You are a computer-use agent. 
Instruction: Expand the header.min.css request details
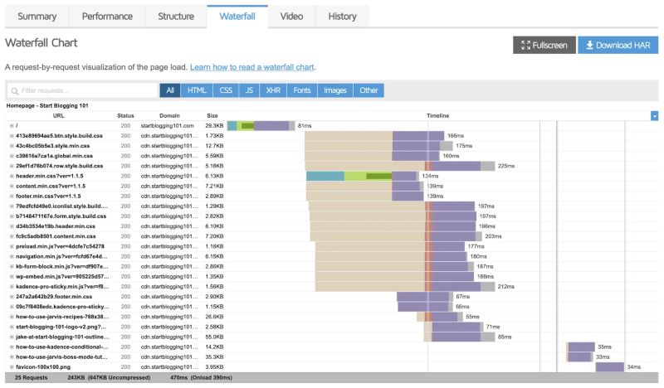tap(12, 176)
